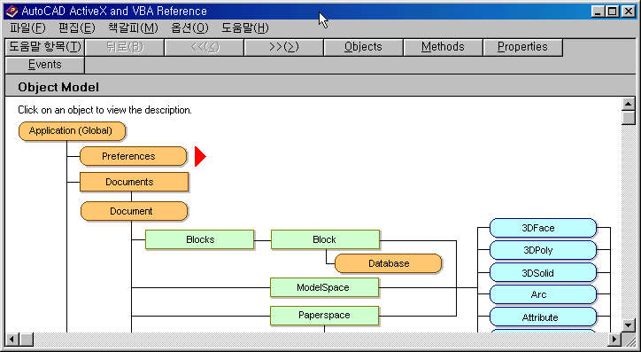641x352 pixels.
Task: Open the 파일(F) menu
Action: pyautogui.click(x=27, y=27)
